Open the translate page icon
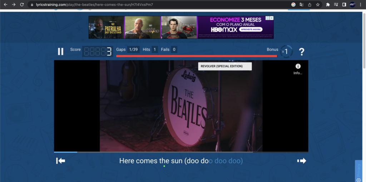 tap(302, 4)
